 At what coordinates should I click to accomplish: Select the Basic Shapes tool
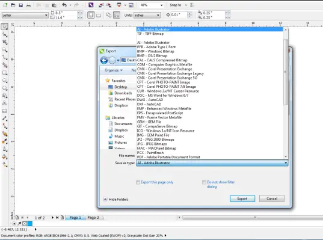[x=5, y=96]
